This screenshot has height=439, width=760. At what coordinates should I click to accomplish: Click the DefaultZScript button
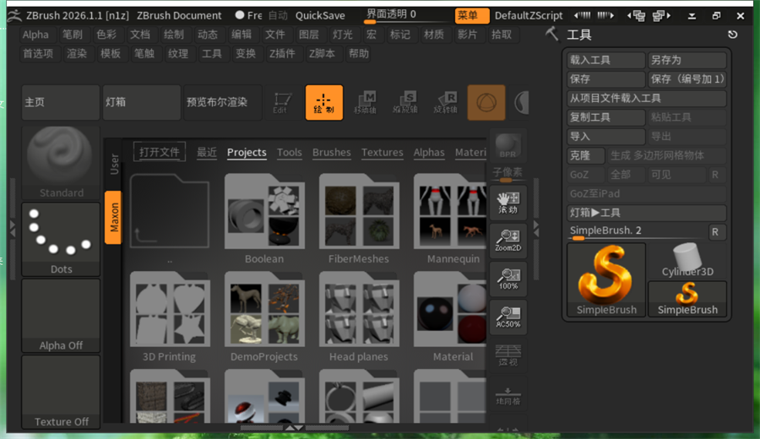pos(529,15)
